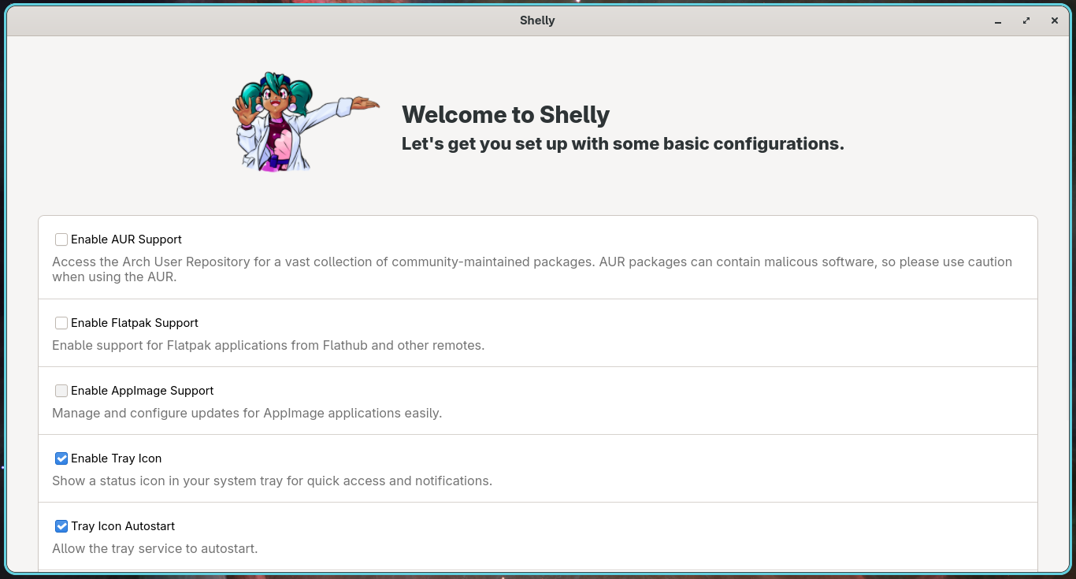The image size is (1076, 579).
Task: Uncheck the Enable Tray Icon checkbox
Action: click(x=61, y=458)
